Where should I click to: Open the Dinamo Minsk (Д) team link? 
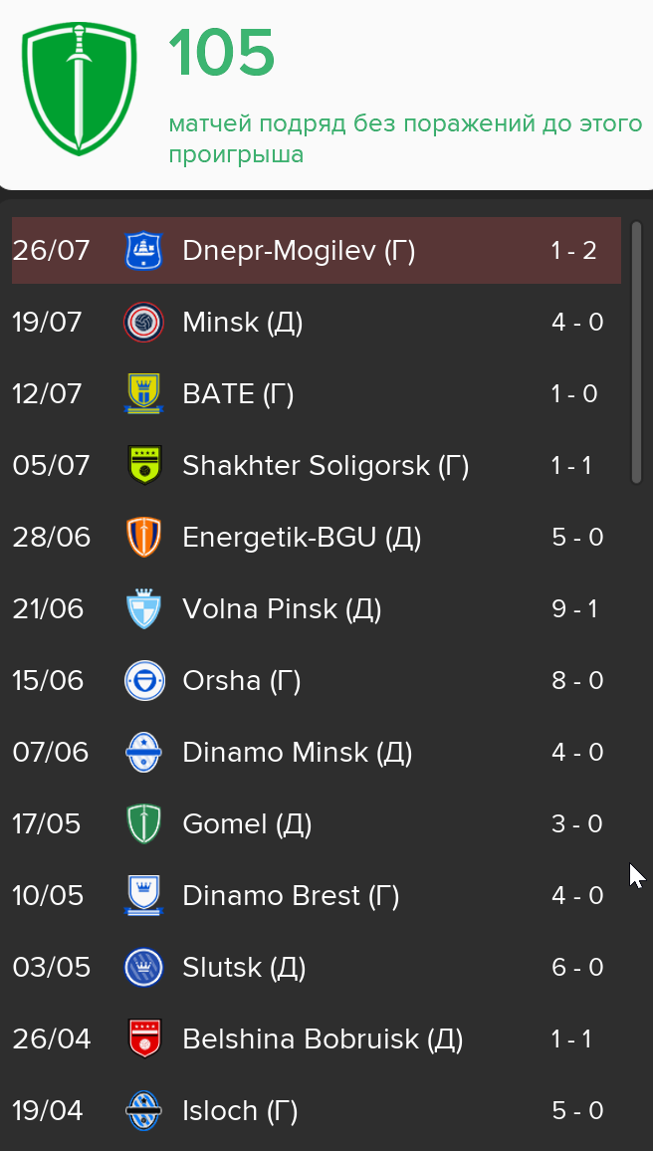click(x=298, y=753)
